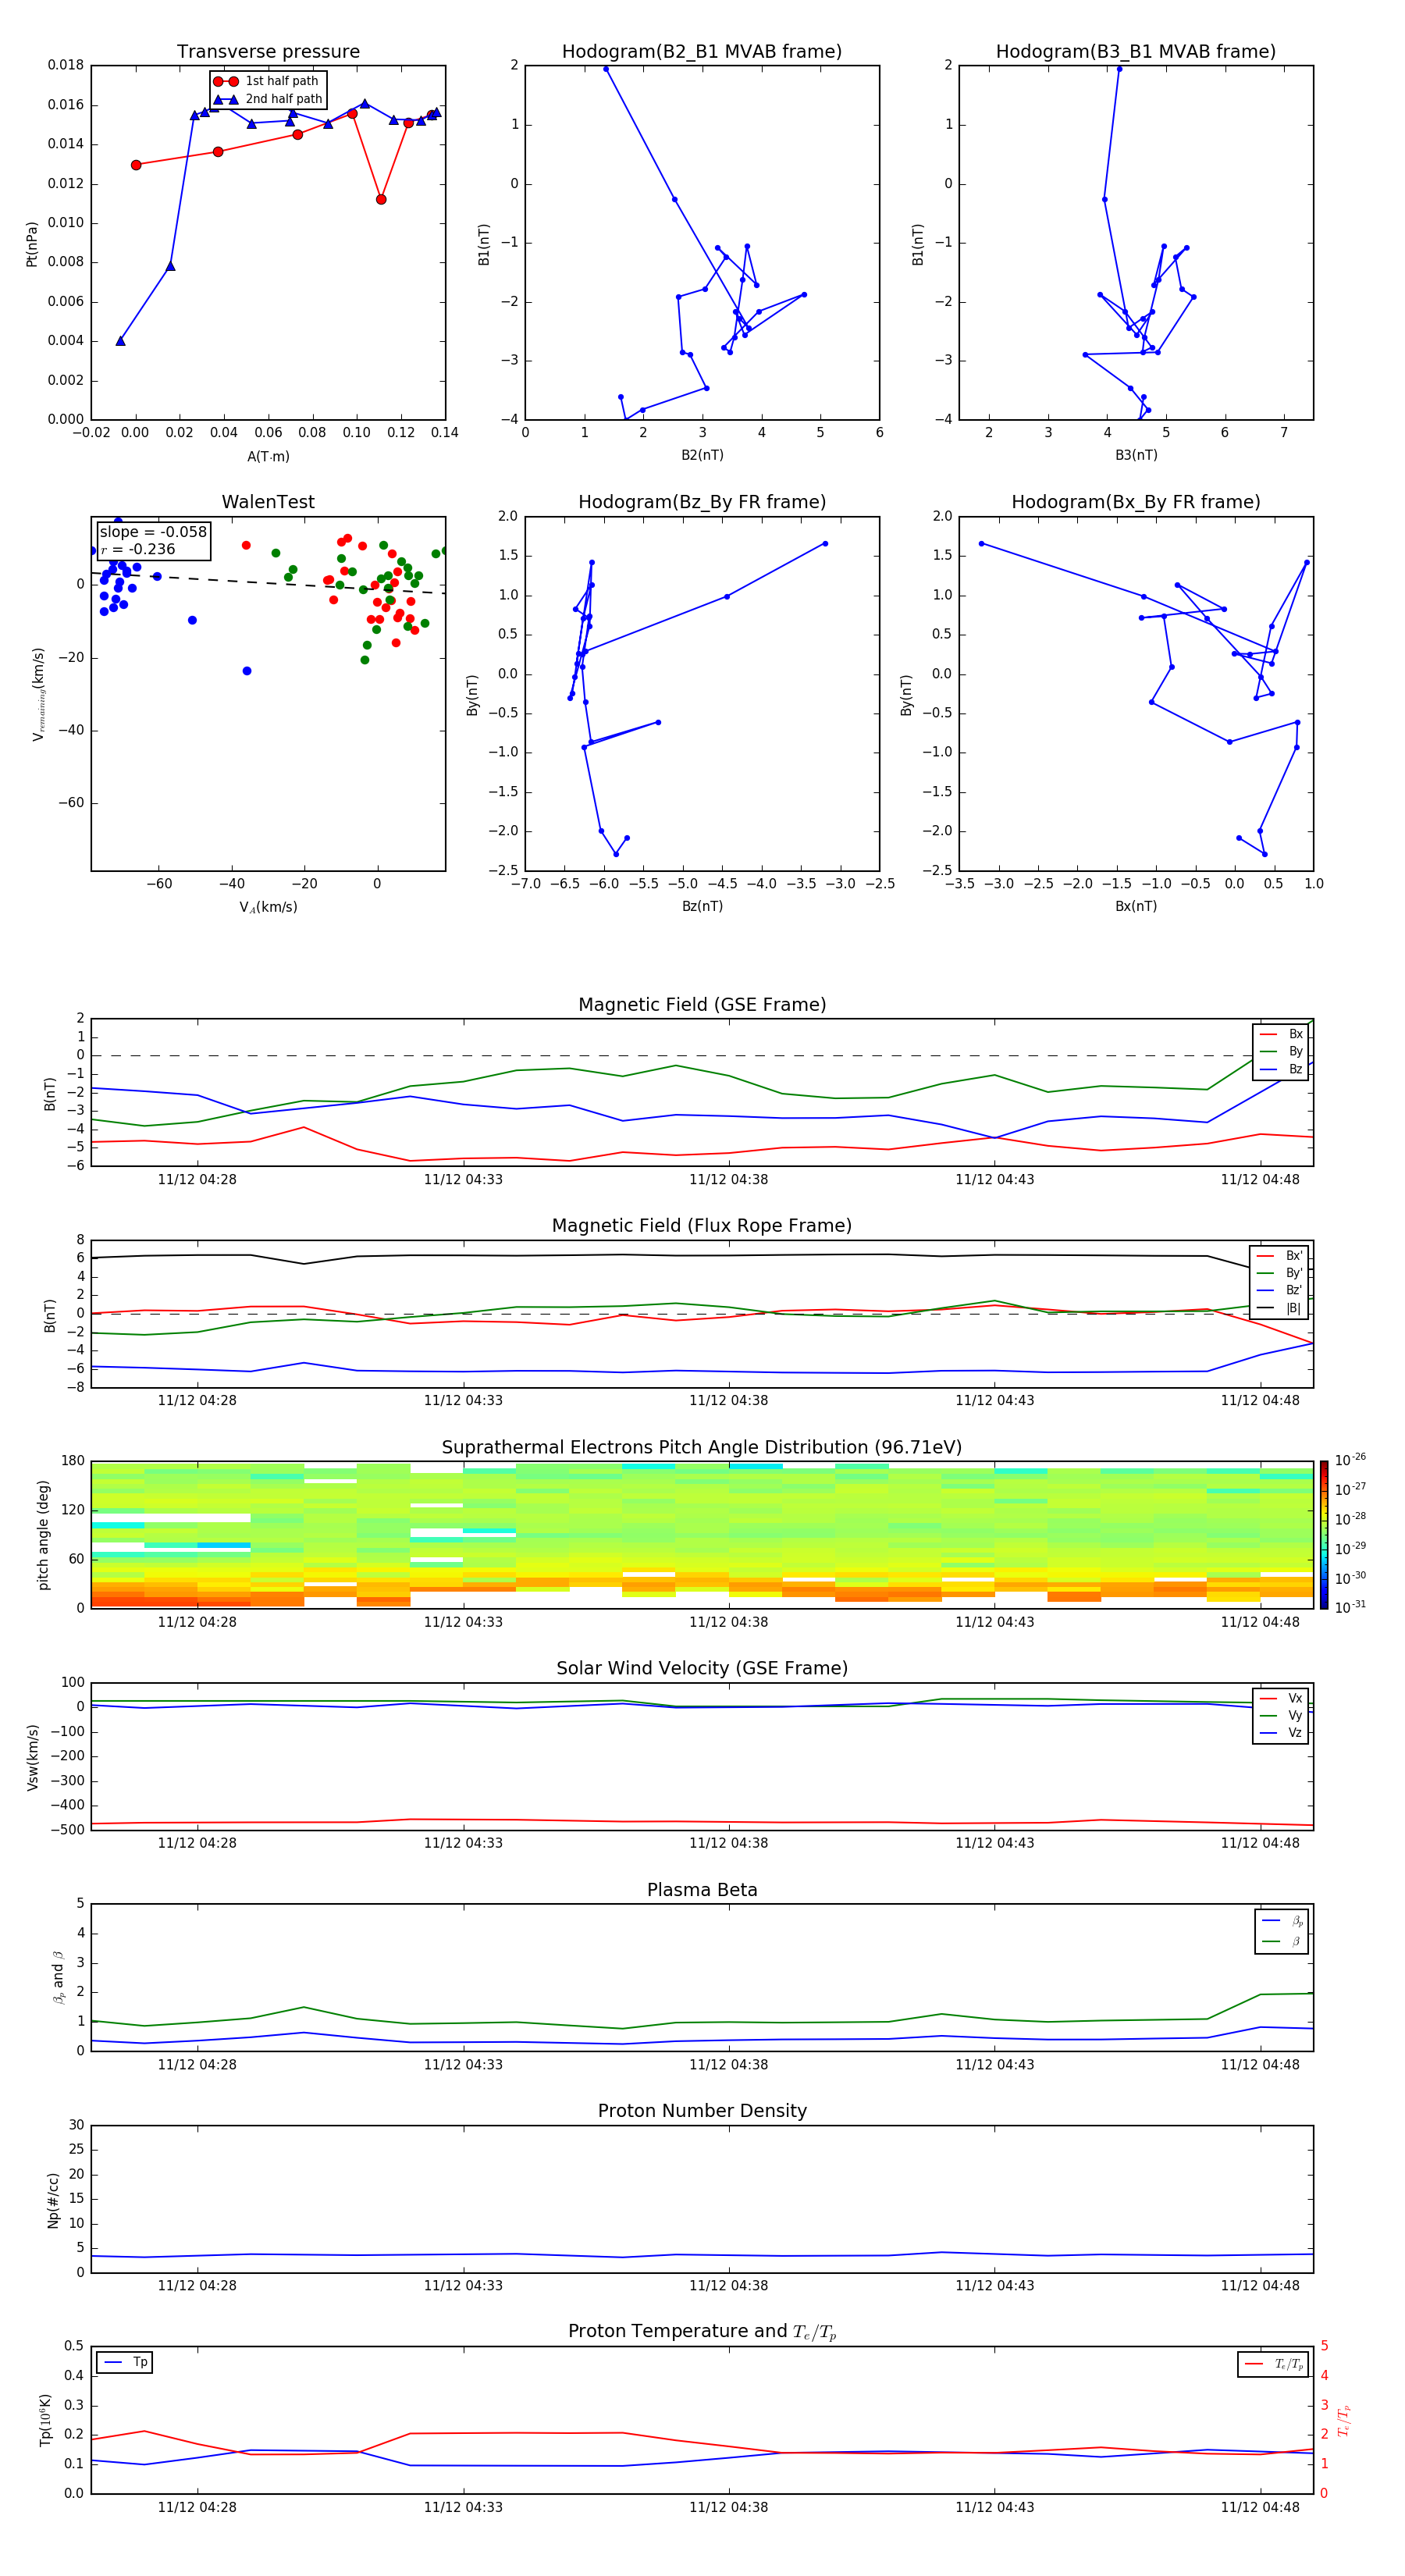Viewport: 1405px width, 2576px height.
Task: Click the "Bx'" entry in Flux Rope legend
Action: 1280,1256
